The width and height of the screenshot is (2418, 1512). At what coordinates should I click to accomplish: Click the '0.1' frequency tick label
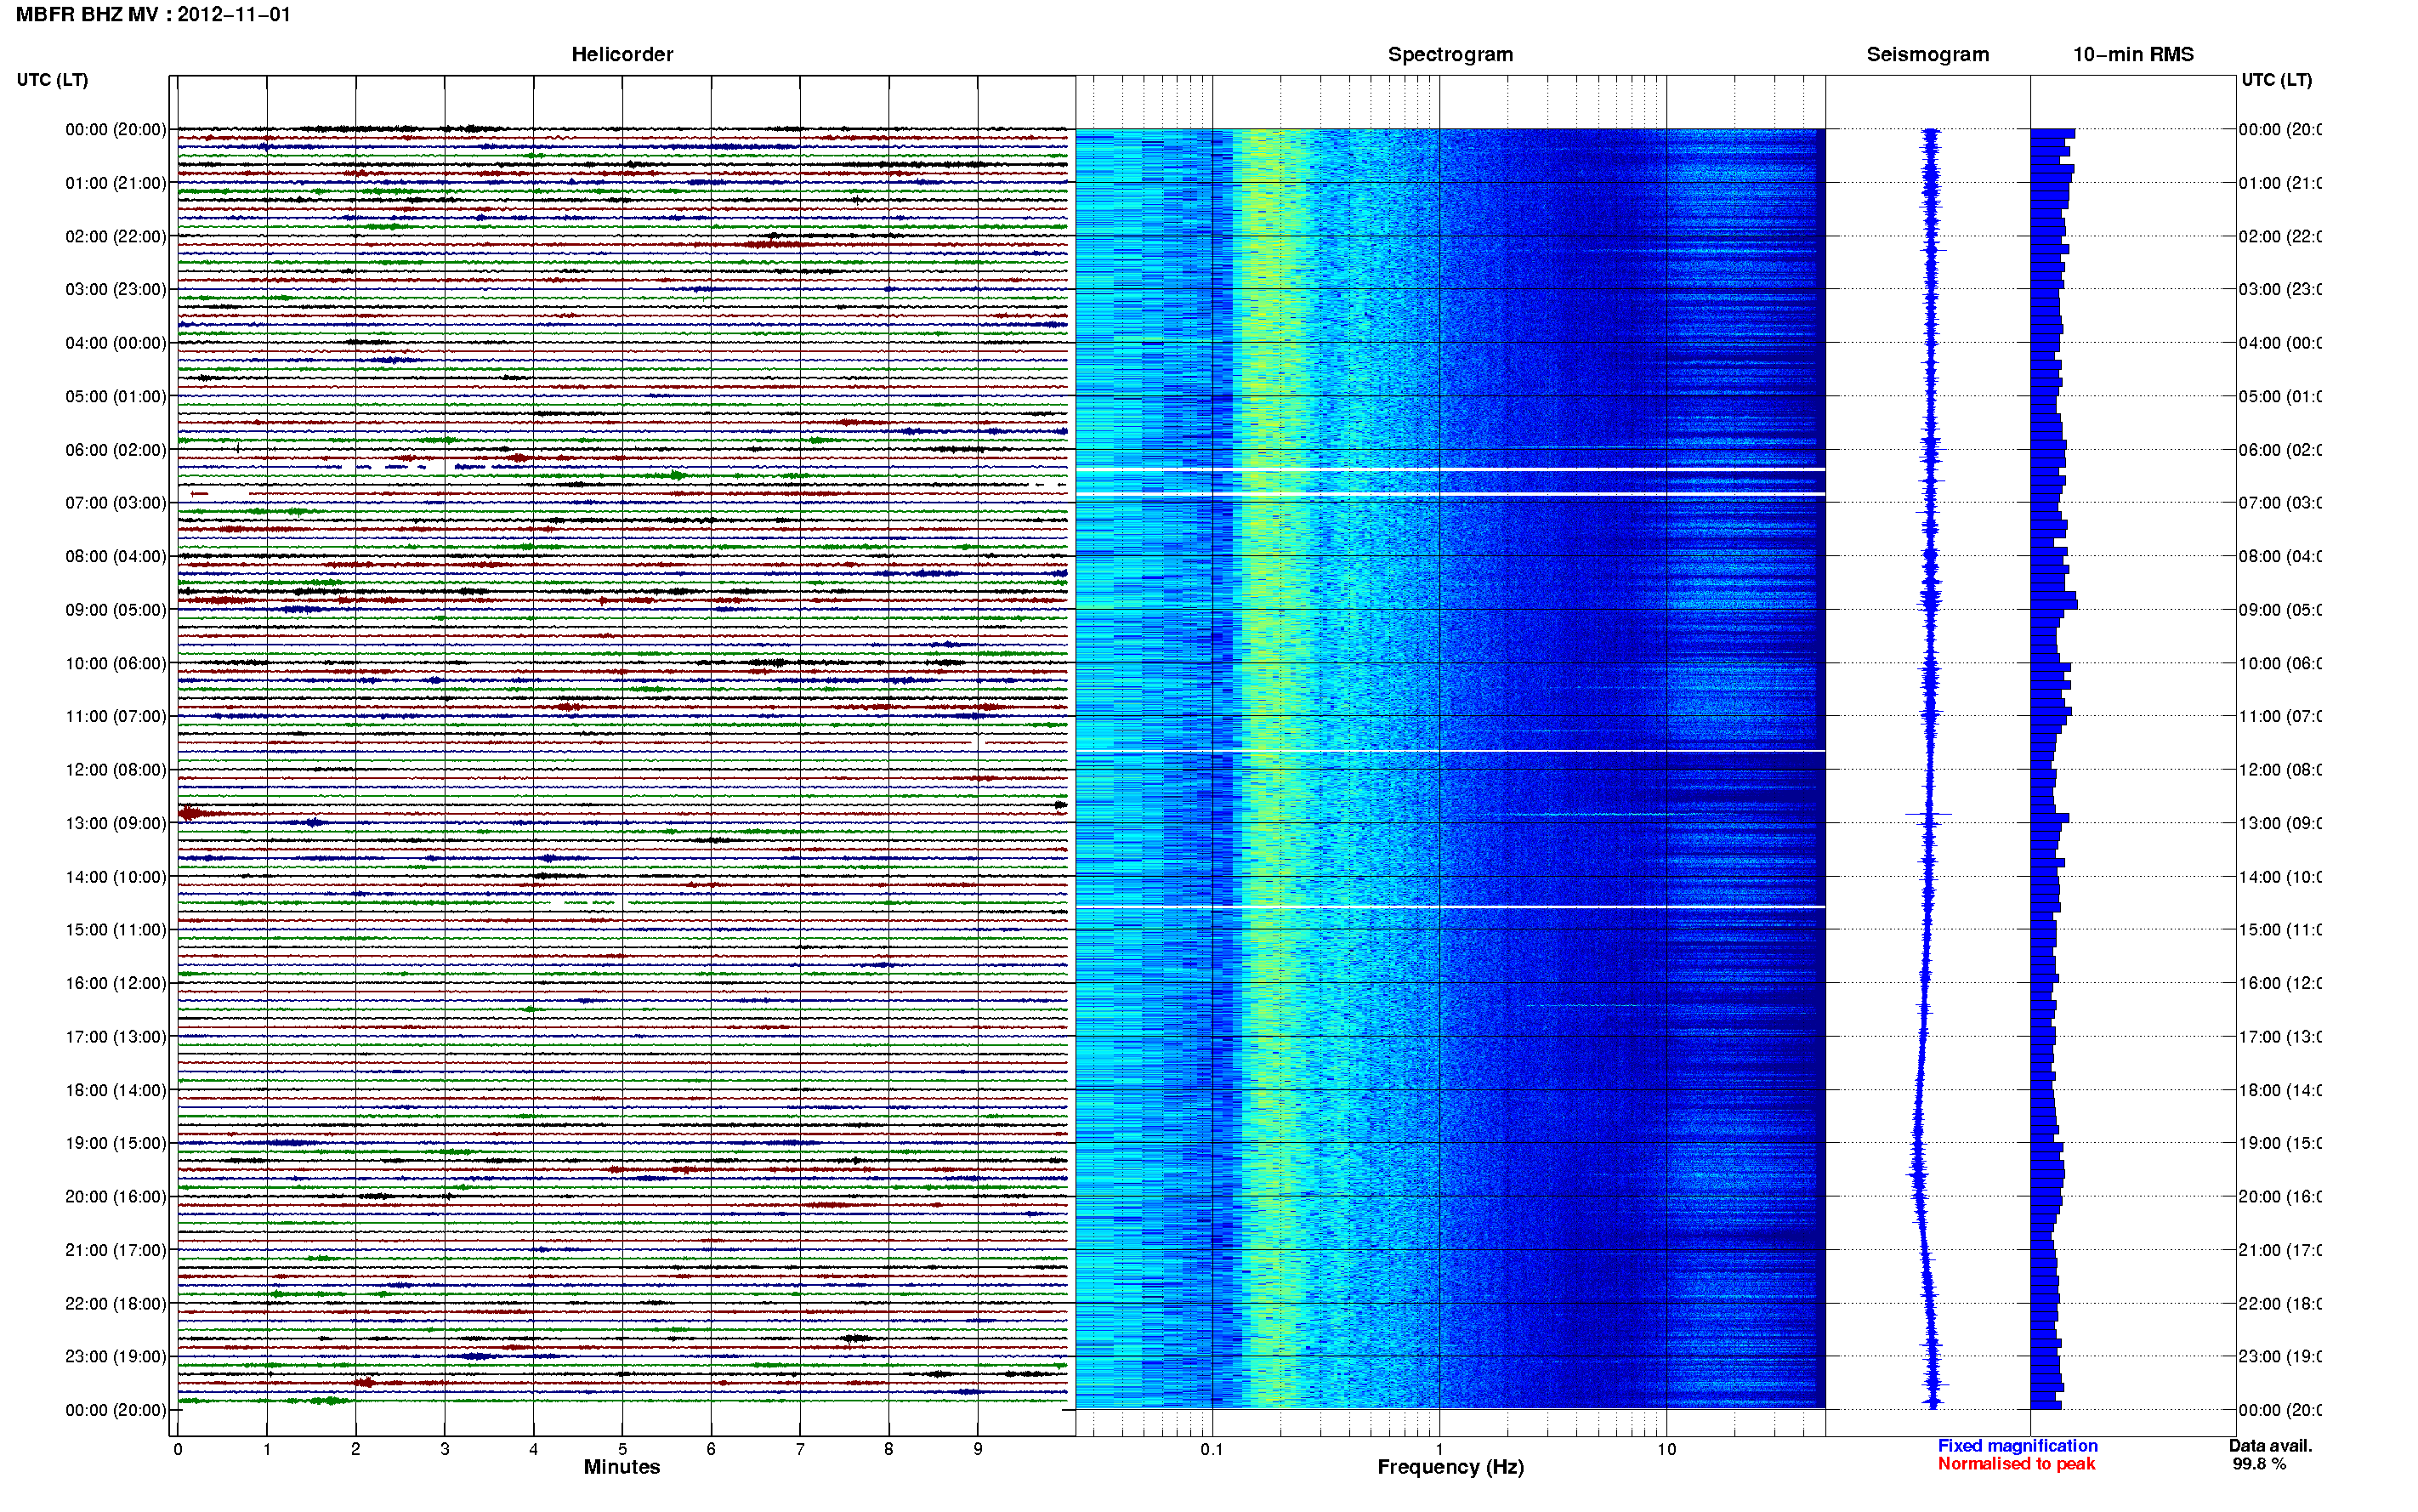(1212, 1449)
